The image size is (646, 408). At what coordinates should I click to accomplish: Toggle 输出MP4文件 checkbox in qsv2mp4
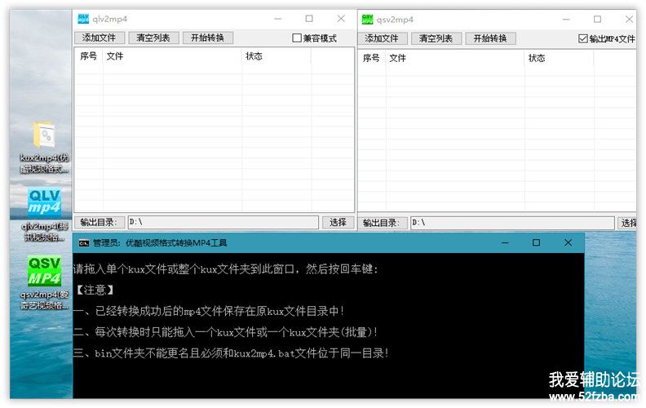click(x=582, y=38)
